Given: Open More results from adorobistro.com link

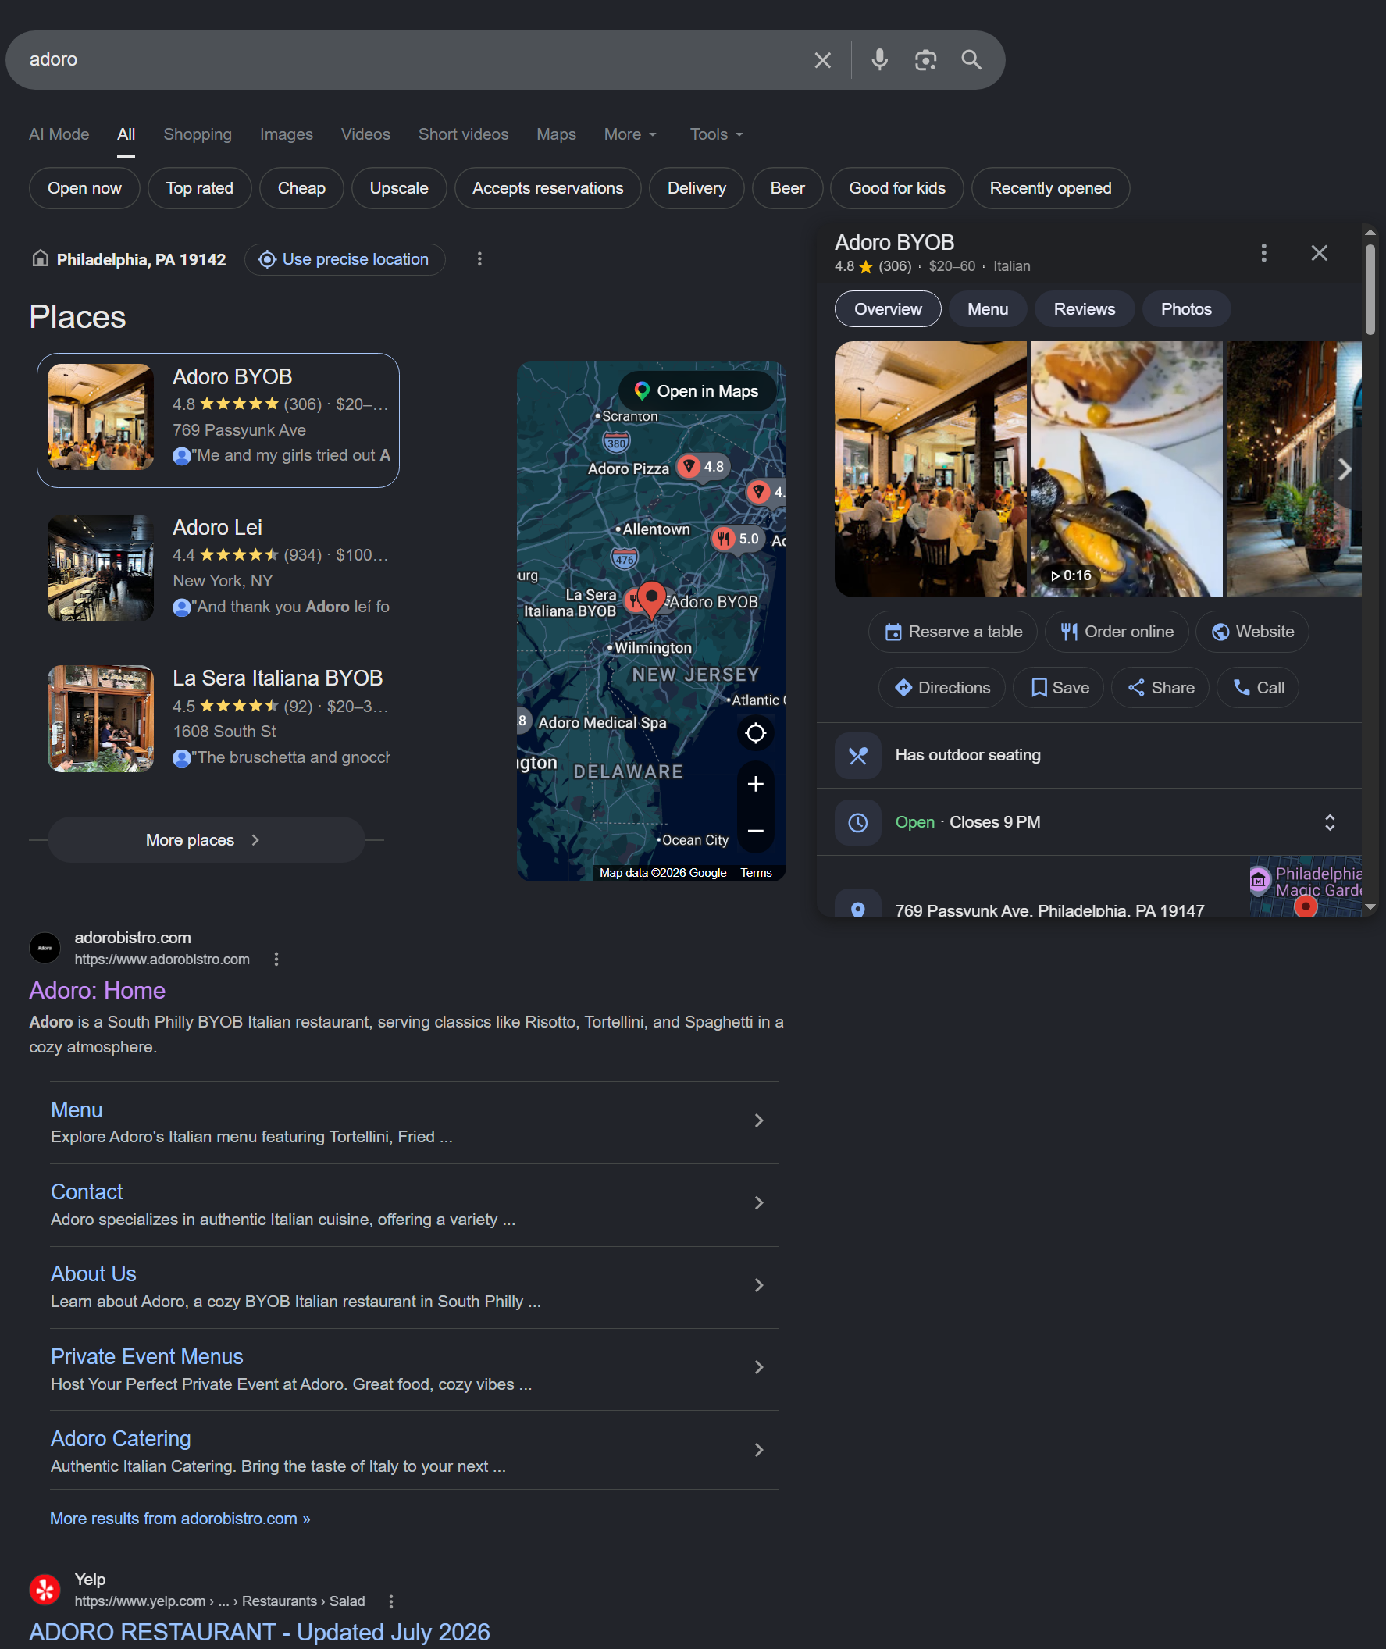Looking at the screenshot, I should (x=180, y=1519).
